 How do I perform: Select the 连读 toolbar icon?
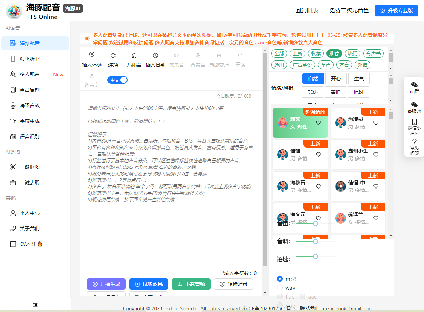pyautogui.click(x=113, y=59)
